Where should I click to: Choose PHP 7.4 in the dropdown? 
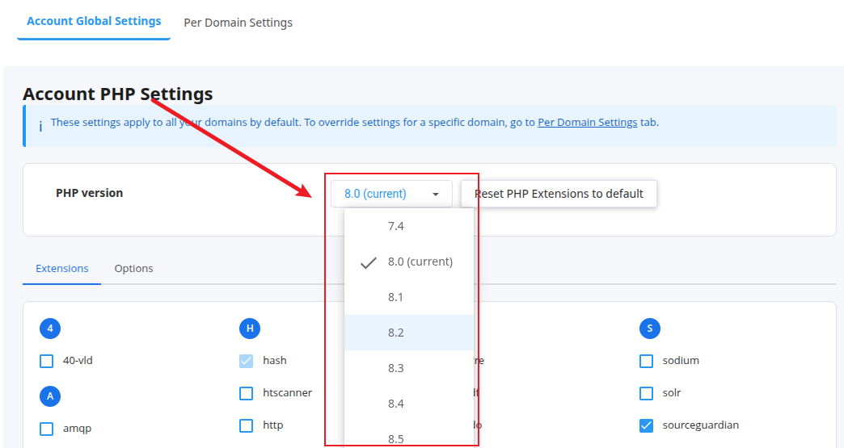pos(395,226)
